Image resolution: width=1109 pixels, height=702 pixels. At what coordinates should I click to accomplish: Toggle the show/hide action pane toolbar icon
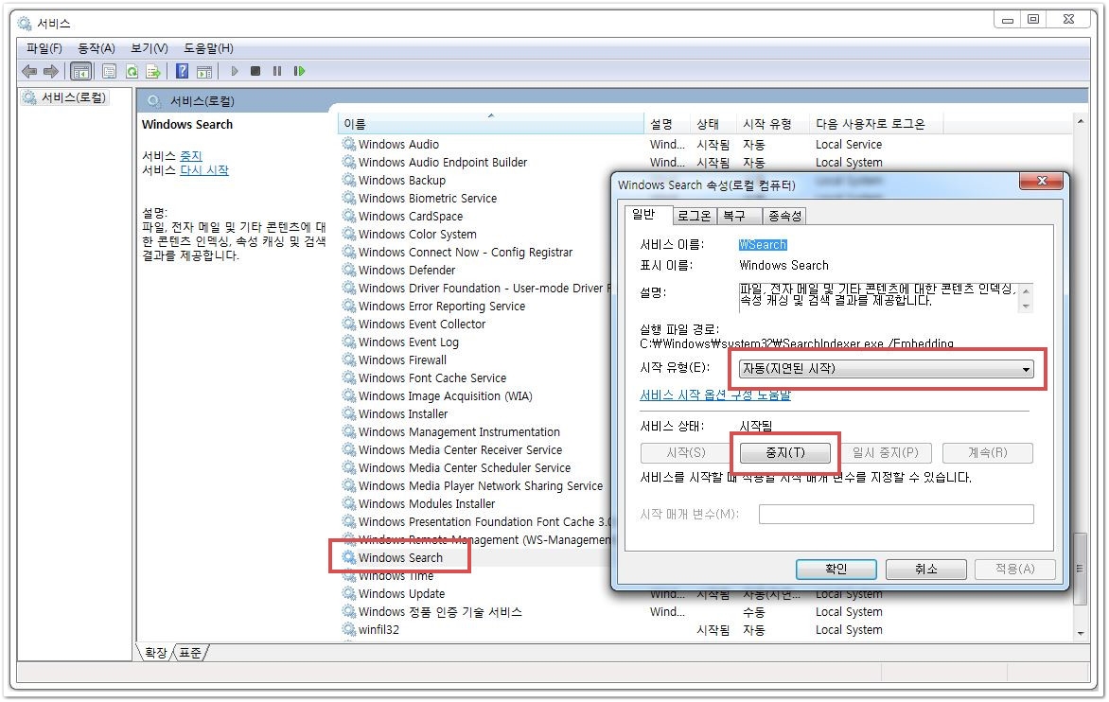(204, 71)
